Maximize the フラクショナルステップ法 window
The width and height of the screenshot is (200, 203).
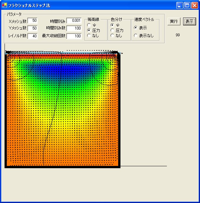pyautogui.click(x=187, y=6)
